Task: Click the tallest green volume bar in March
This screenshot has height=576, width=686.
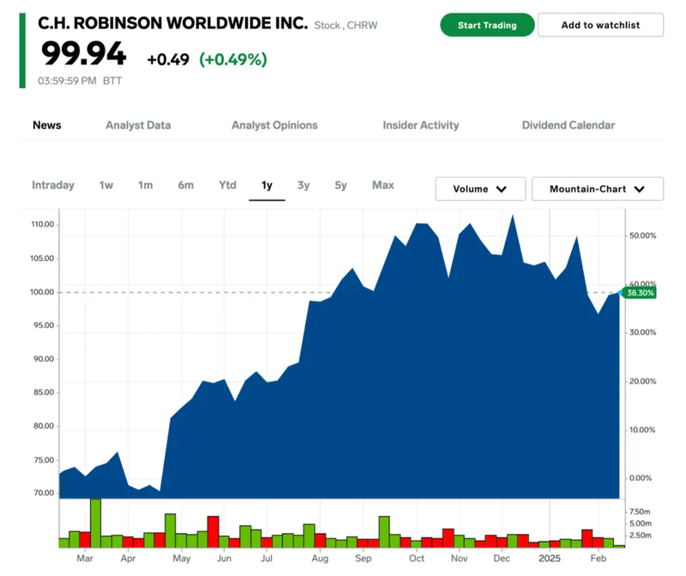Action: 95,523
